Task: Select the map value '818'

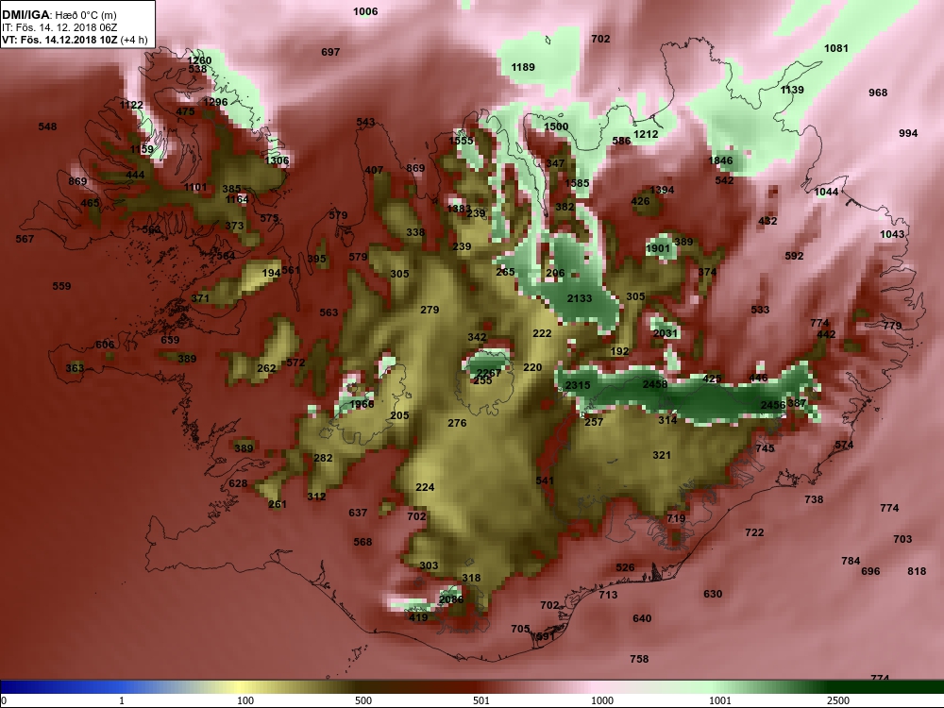Action: pos(917,571)
